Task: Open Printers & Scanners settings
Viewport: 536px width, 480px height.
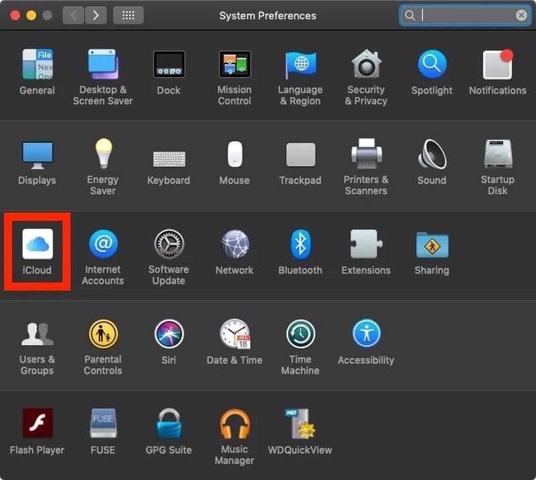Action: 366,154
